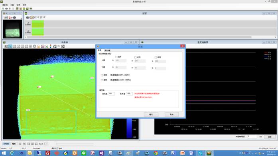Toggle the L1 line checkbox
Image resolution: width=278 pixels, height=156 pixels.
[35, 18]
